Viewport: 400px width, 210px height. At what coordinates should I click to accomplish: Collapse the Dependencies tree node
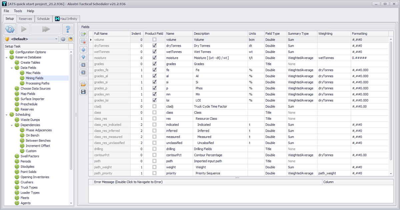tap(12, 125)
